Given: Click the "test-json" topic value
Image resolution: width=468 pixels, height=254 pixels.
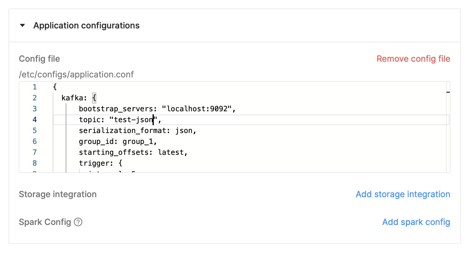Looking at the screenshot, I should tap(133, 120).
